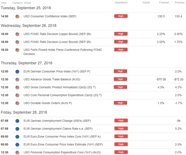Click High badge for Advance Goods Trade Balance
This screenshot has width=186, height=155.
click(x=120, y=79)
